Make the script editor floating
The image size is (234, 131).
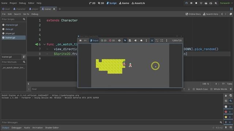(x=231, y=14)
